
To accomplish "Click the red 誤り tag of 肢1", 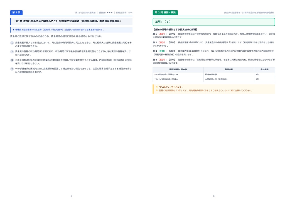I will coord(161,34).
